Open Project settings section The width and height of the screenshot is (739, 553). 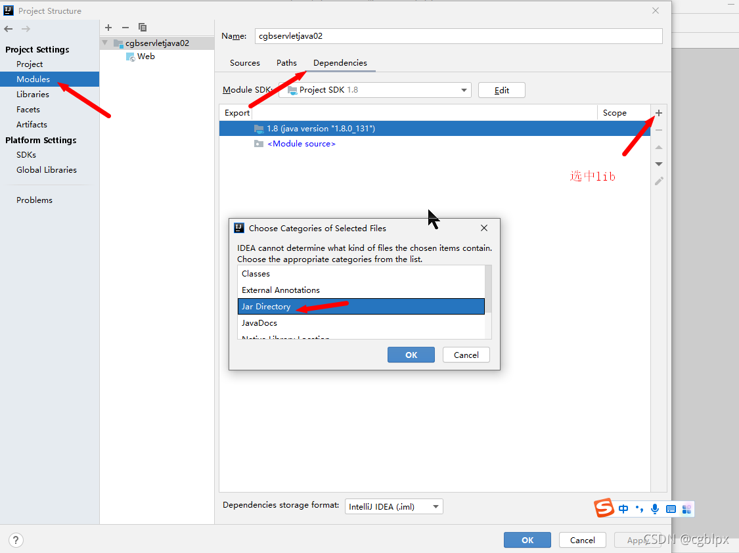(30, 64)
